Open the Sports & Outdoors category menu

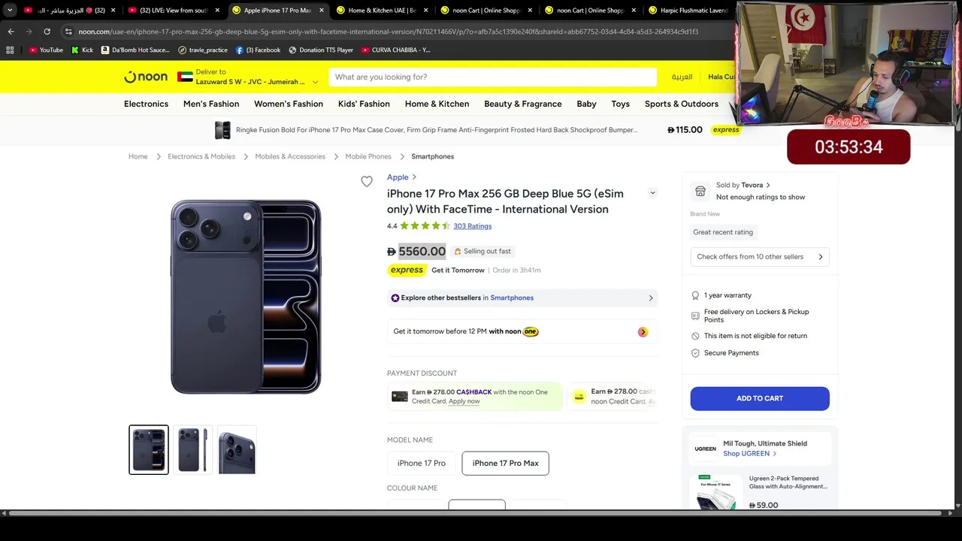click(x=682, y=104)
